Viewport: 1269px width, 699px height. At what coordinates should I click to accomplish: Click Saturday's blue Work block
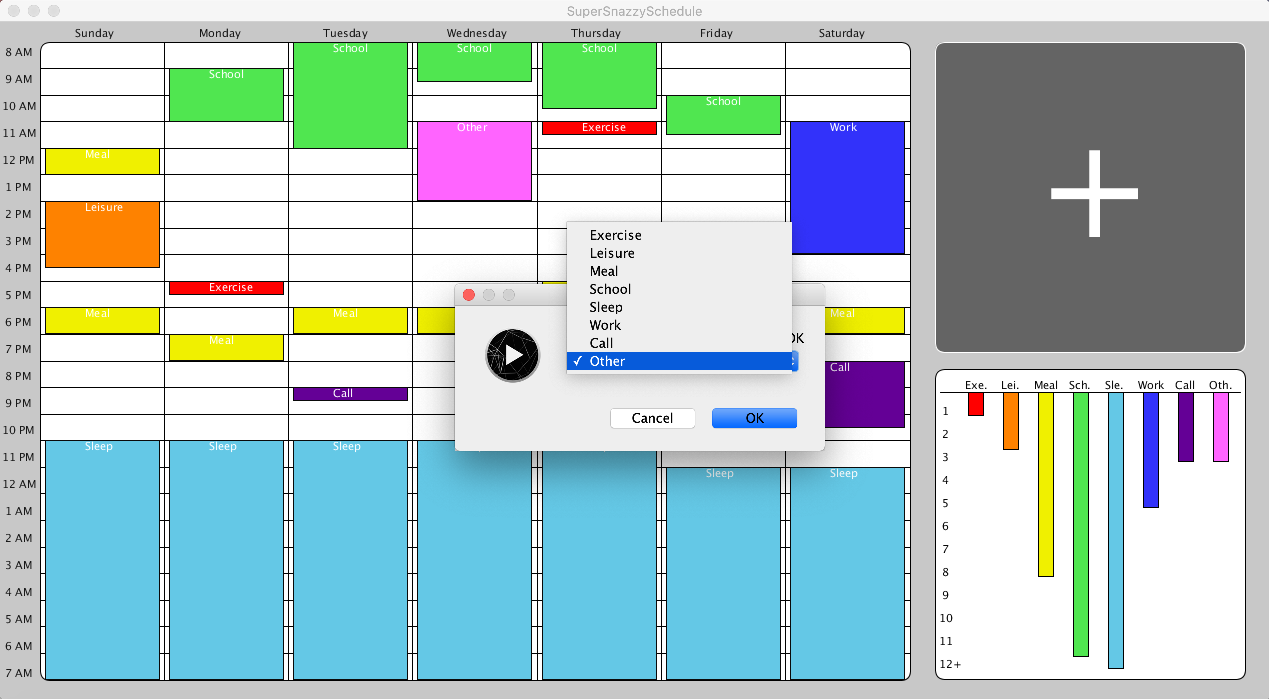click(847, 187)
